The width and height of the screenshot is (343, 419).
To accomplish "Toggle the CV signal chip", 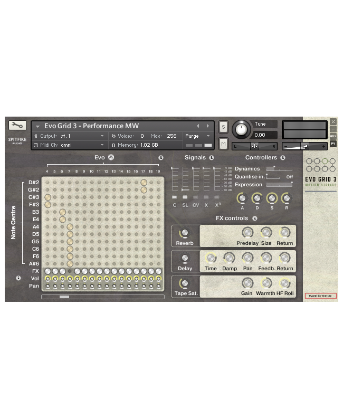I will tap(196, 197).
